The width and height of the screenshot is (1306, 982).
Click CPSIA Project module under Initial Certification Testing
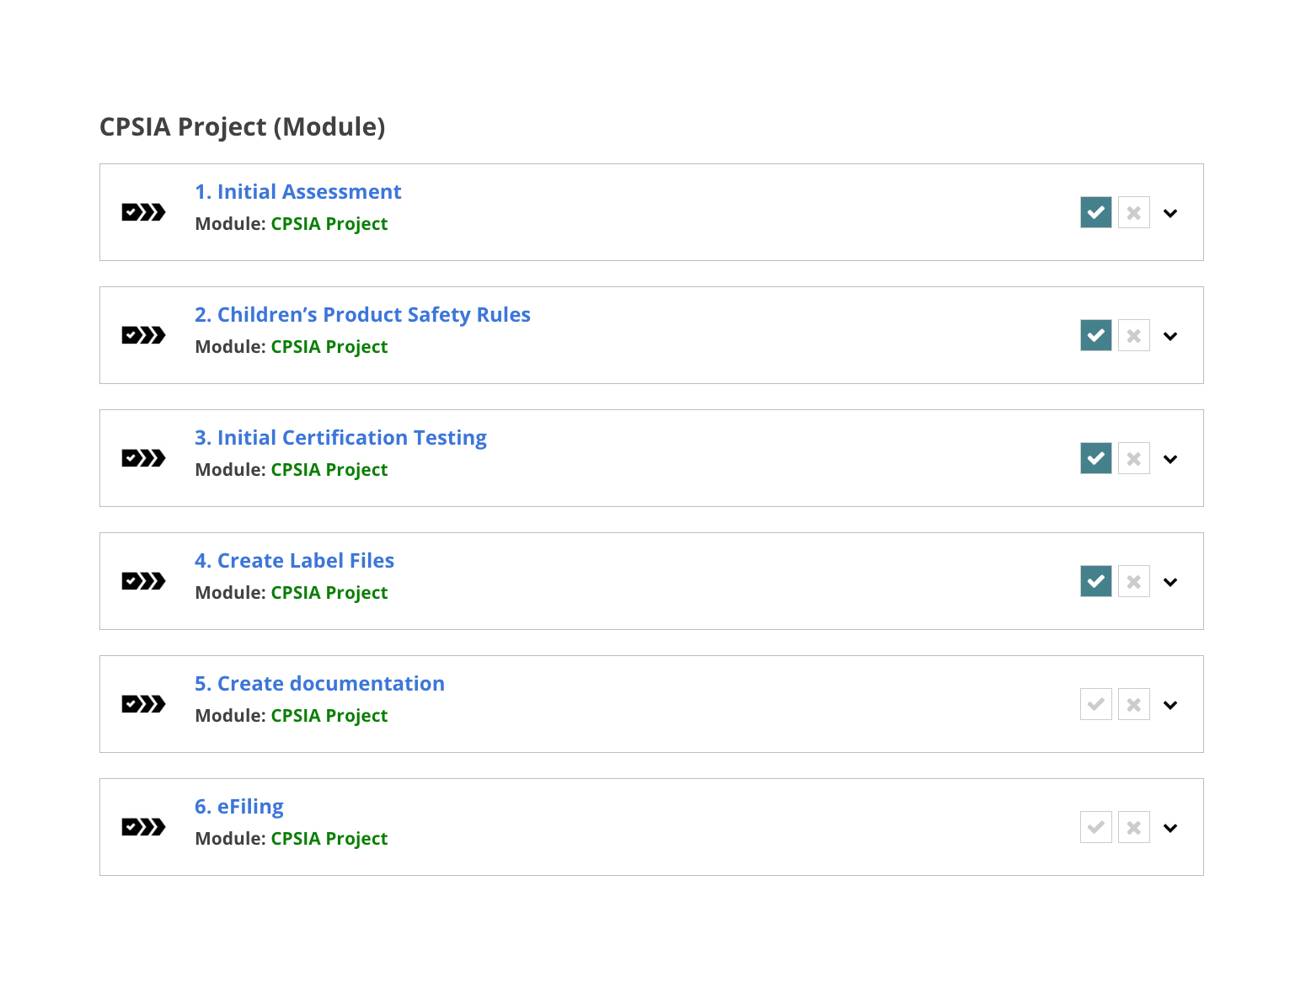tap(329, 470)
